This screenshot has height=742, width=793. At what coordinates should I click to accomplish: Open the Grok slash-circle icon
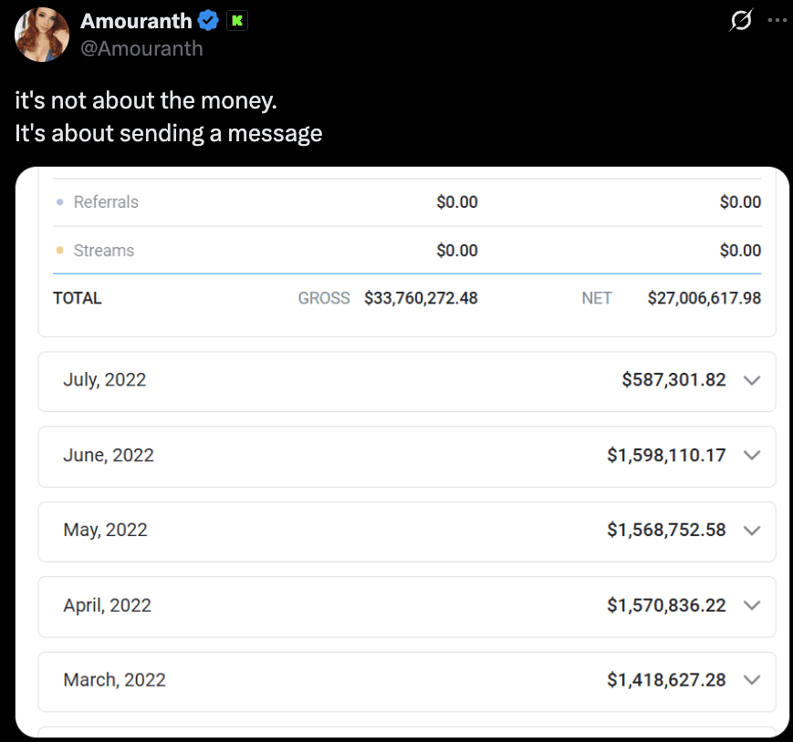[741, 20]
